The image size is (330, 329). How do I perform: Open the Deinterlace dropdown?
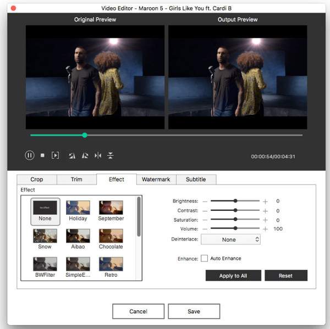[x=230, y=239]
